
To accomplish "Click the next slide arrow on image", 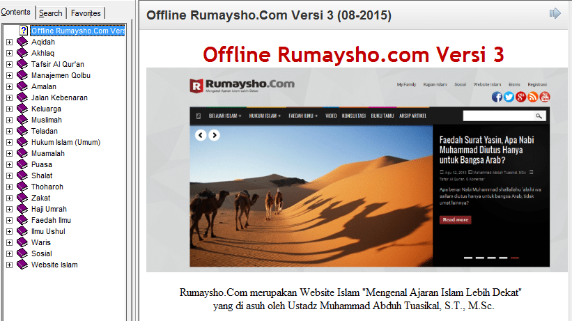I will [214, 135].
